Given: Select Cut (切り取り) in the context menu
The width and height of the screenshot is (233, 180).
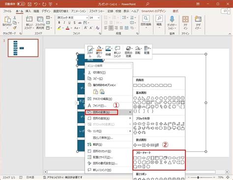Looking at the screenshot, I should click(109, 72).
